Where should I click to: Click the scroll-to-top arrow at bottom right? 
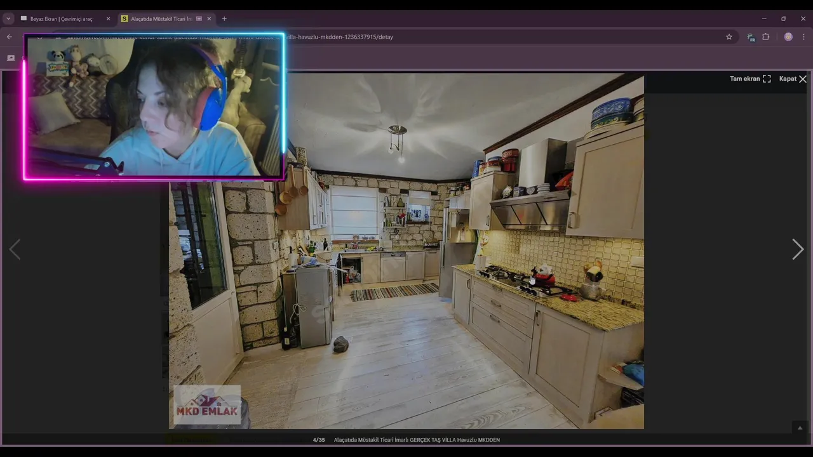[x=800, y=428]
